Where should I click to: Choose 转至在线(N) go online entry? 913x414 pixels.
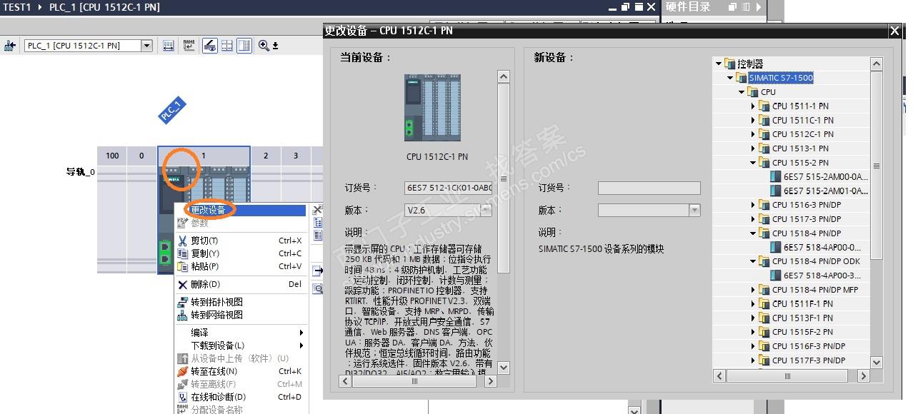coord(241,371)
